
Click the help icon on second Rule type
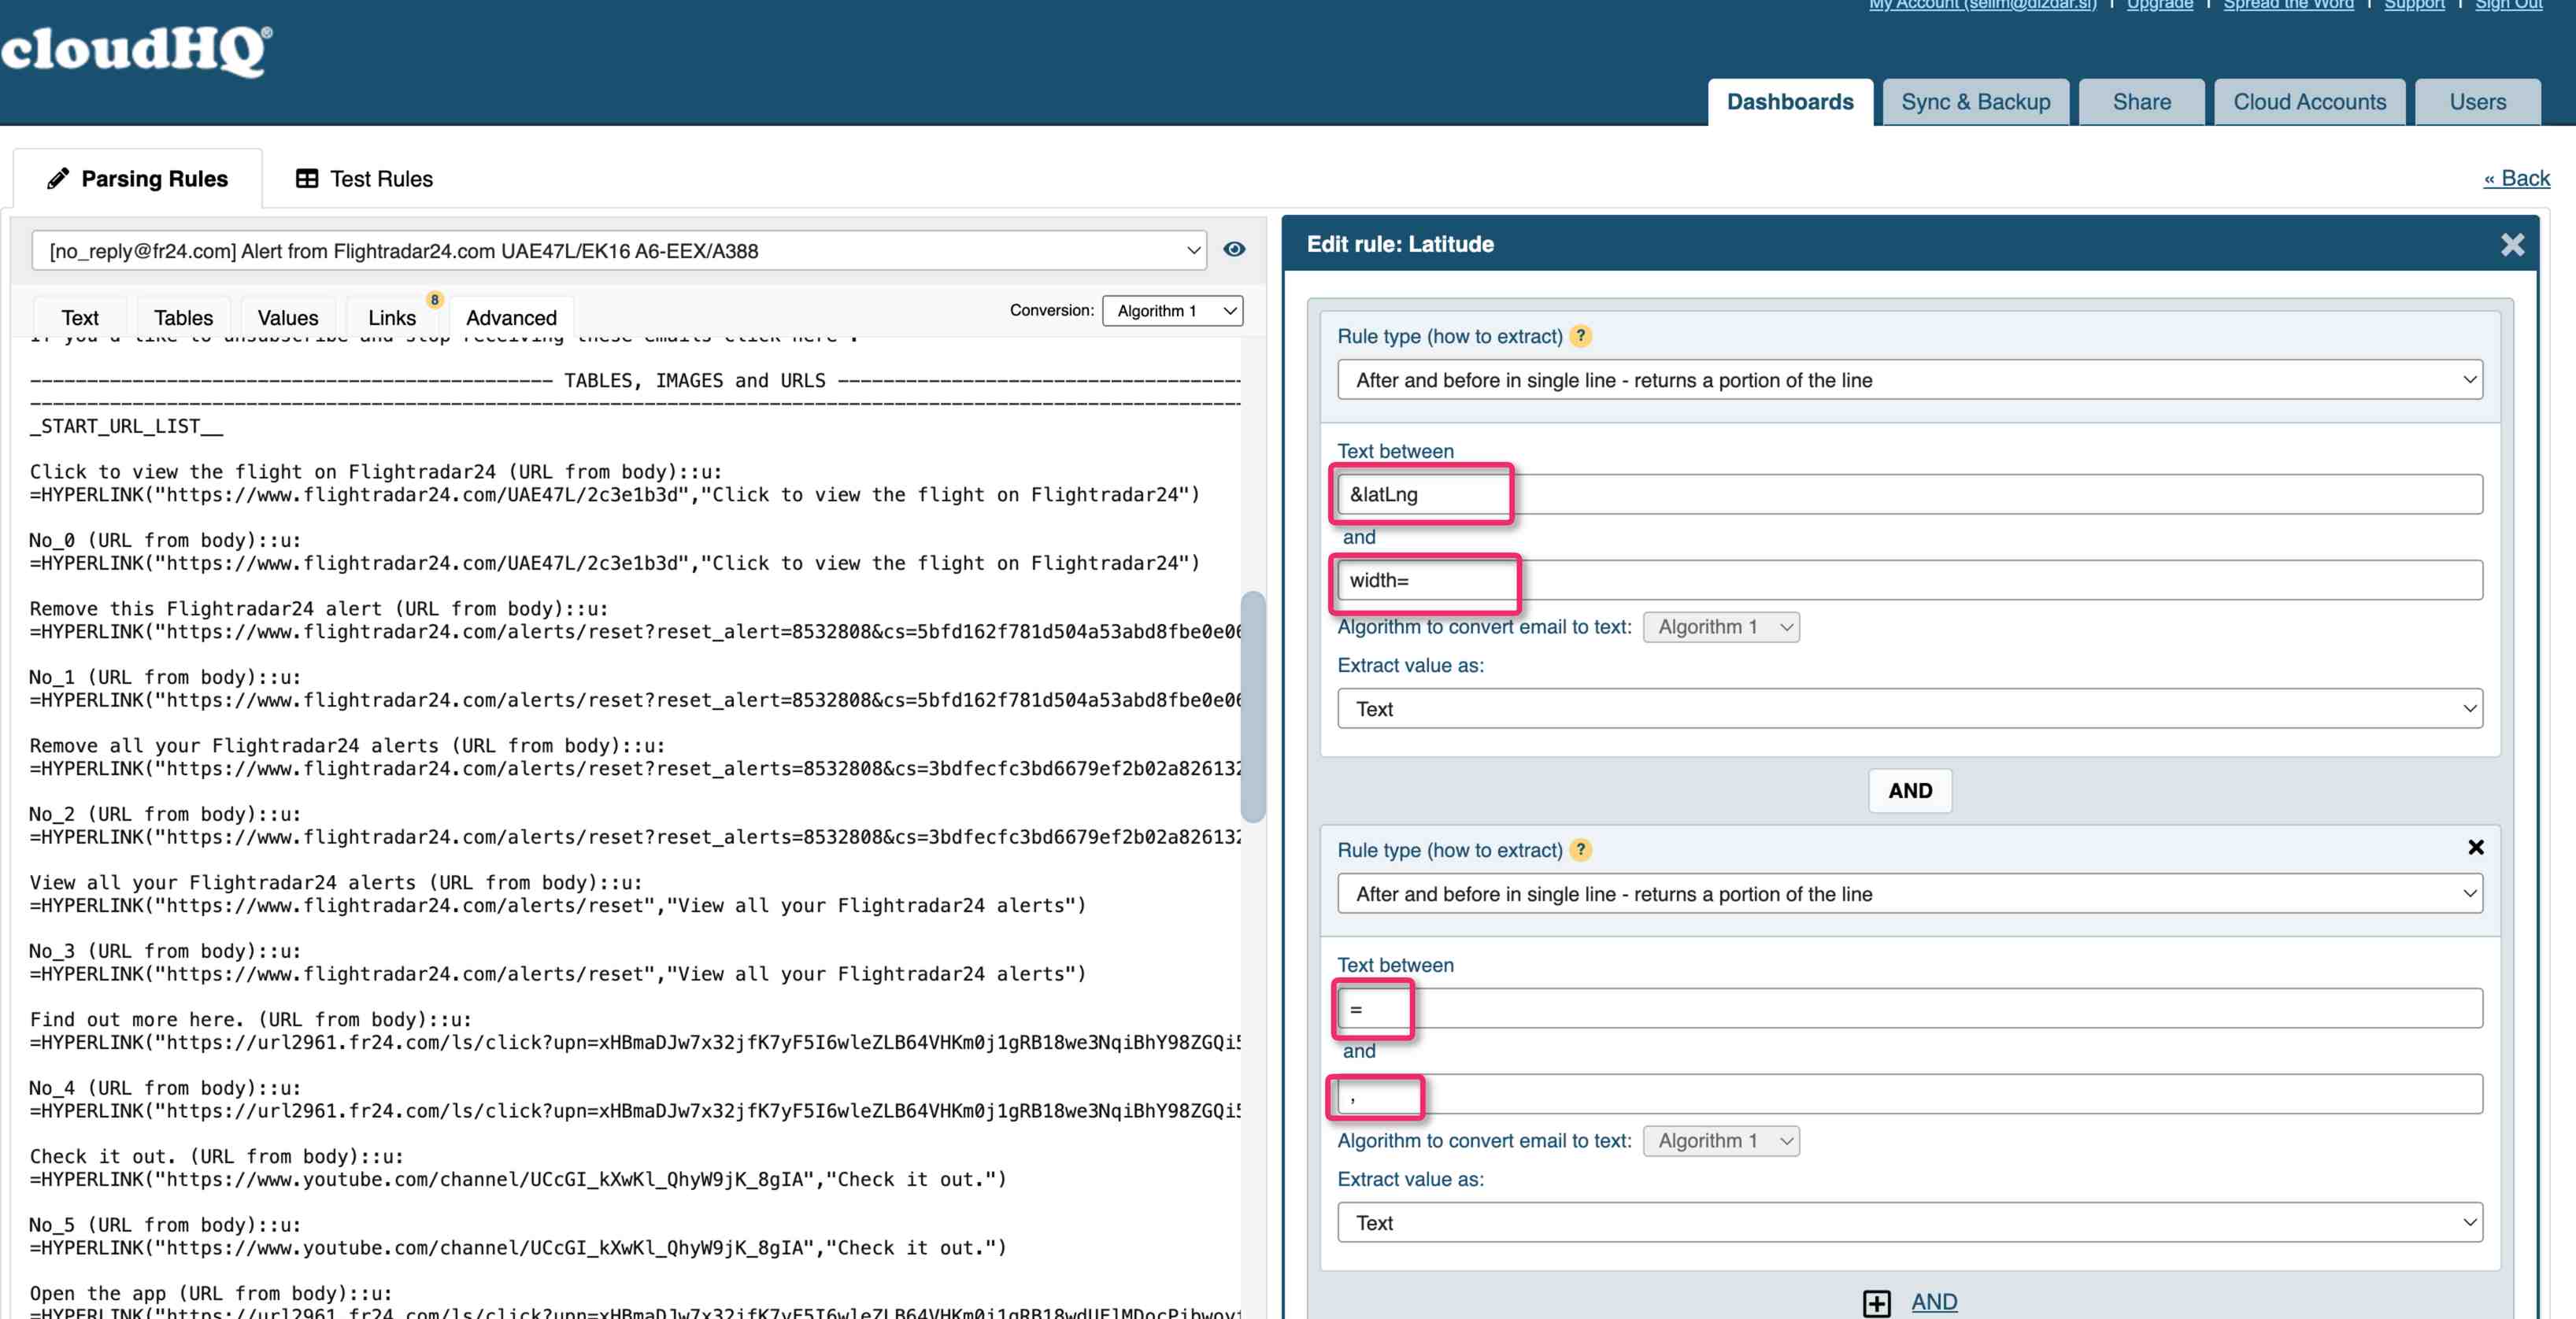point(1580,850)
